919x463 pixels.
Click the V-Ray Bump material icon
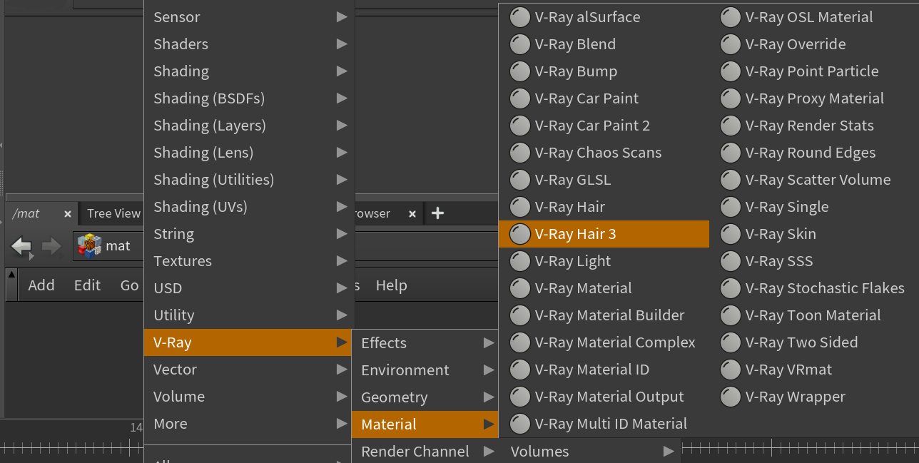pyautogui.click(x=520, y=71)
